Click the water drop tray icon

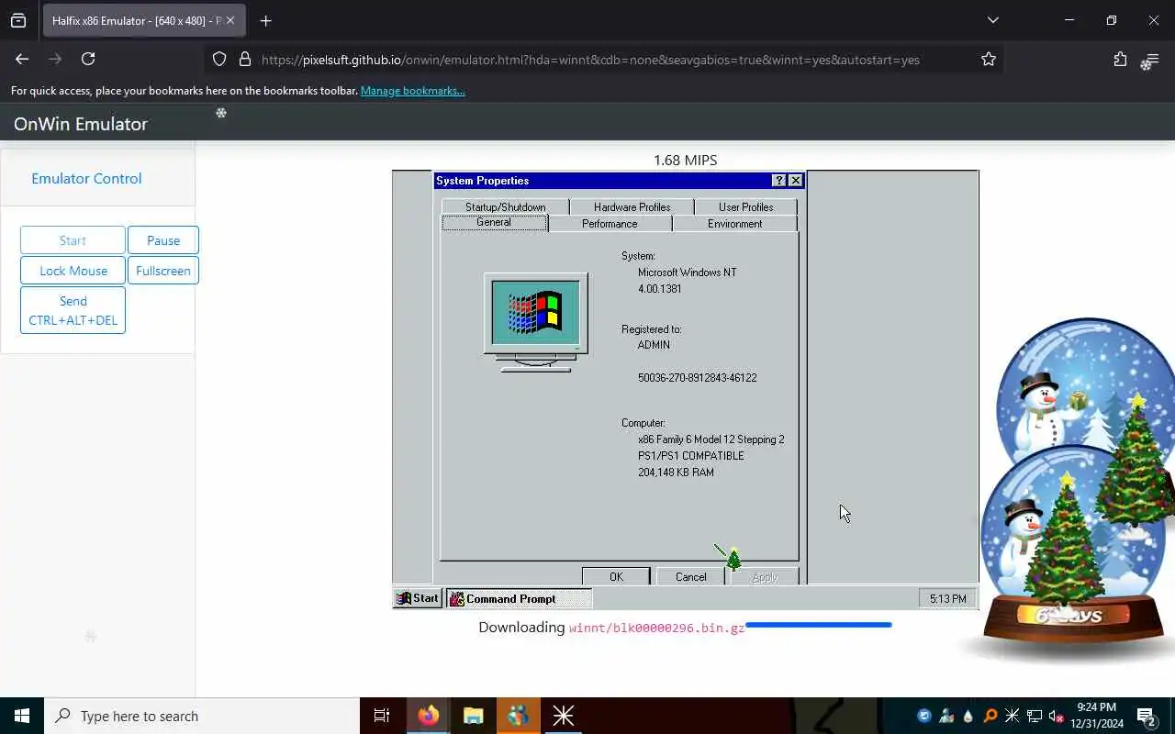pos(968,716)
